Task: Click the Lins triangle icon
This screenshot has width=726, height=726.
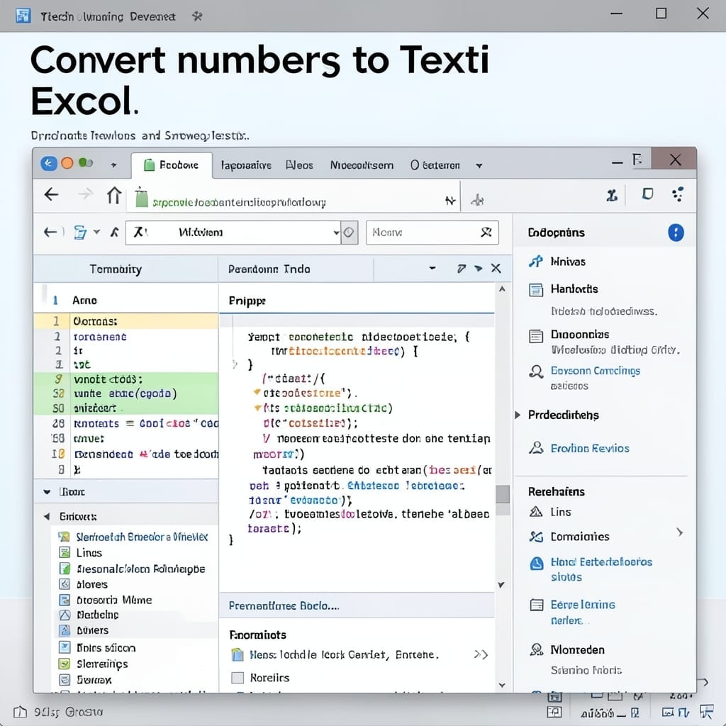Action: point(536,512)
